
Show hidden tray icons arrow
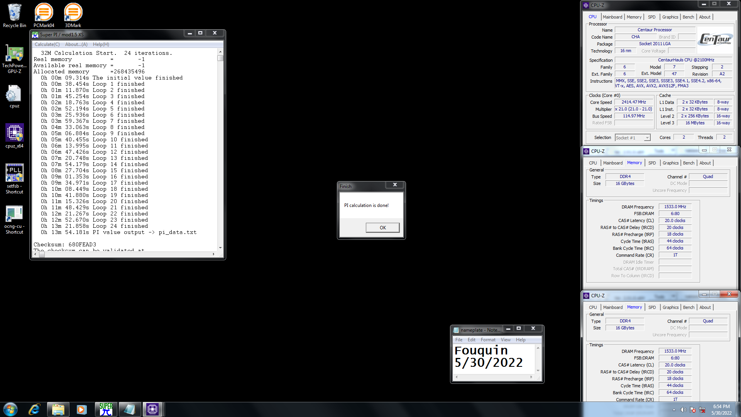[x=674, y=410]
